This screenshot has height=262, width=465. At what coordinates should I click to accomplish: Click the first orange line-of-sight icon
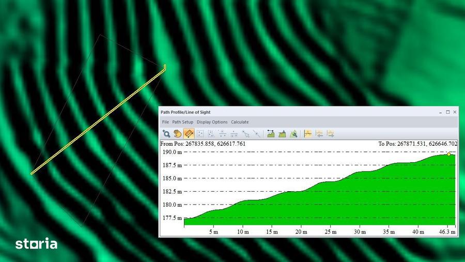click(x=308, y=134)
